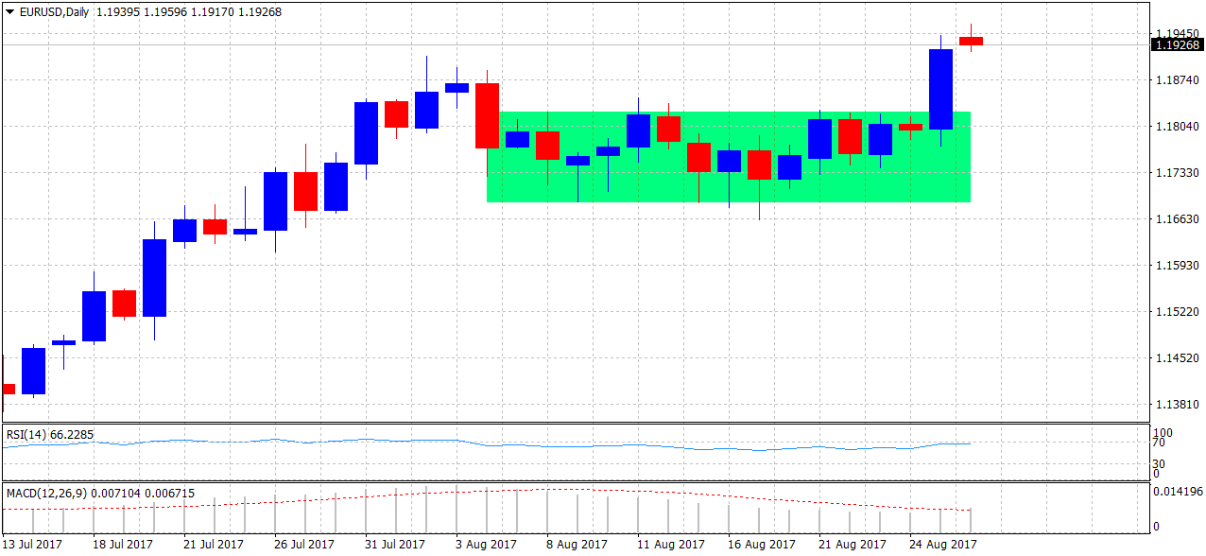The height and width of the screenshot is (556, 1206).
Task: Click the OHLC quote values in the chart header
Action: click(188, 12)
